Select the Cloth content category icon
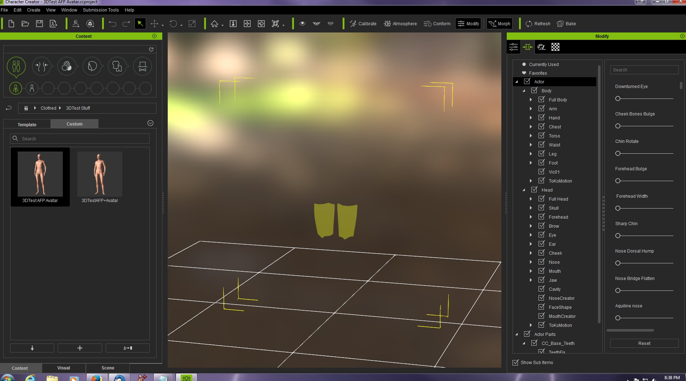The image size is (686, 381). pos(117,66)
